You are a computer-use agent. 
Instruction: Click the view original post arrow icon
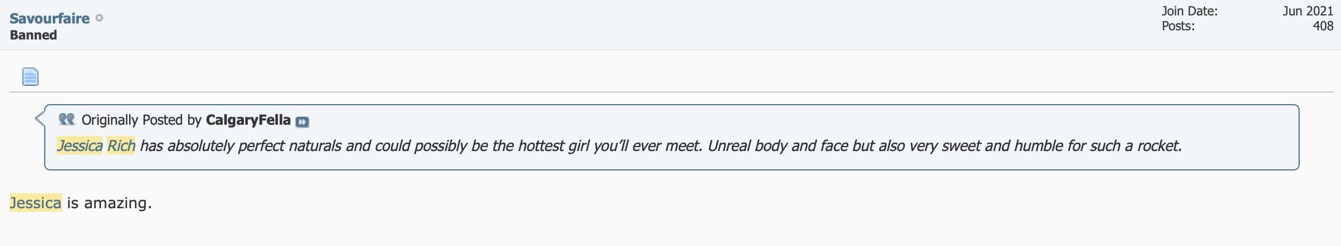tap(302, 121)
